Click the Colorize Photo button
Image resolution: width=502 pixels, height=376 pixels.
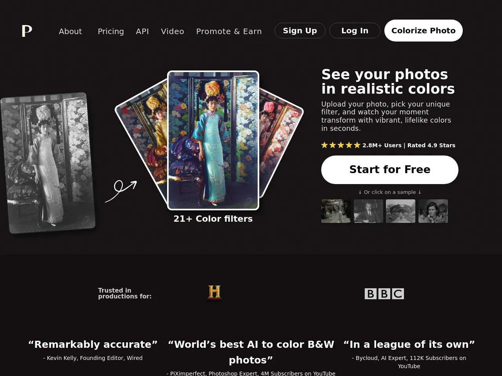coord(424,31)
